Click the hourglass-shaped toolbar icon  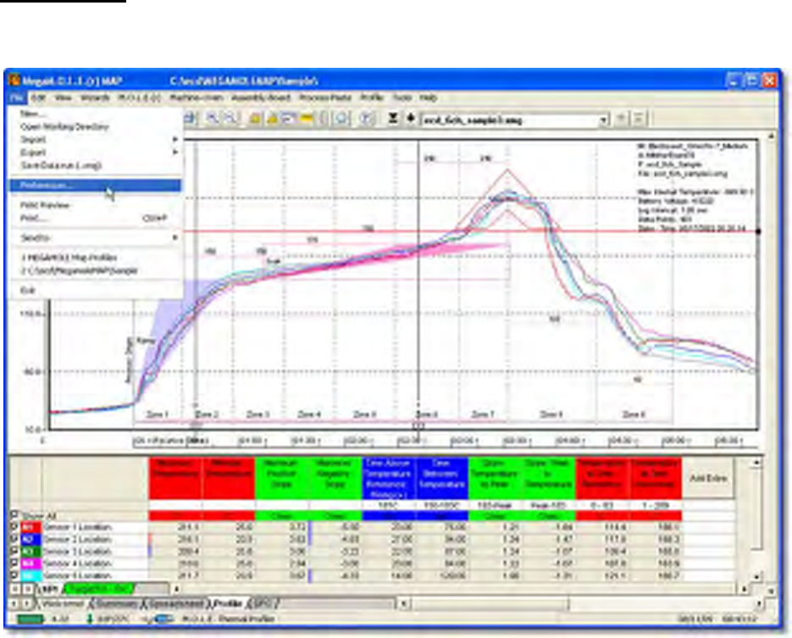pos(393,119)
